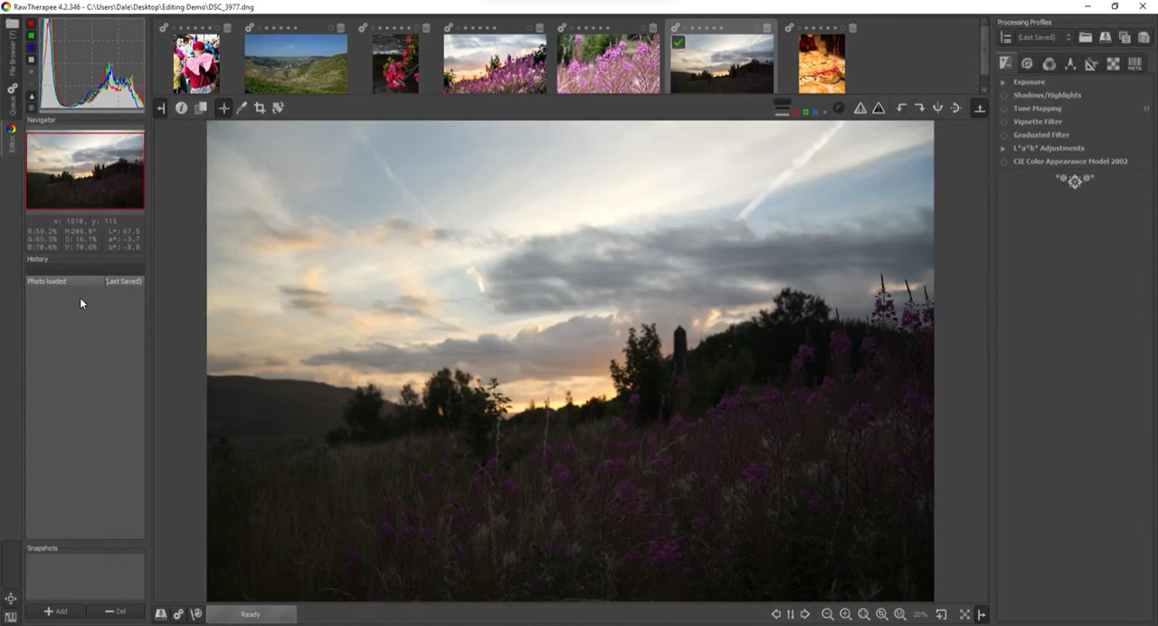The height and width of the screenshot is (626, 1158).
Task: Open the pink jacket photo thumbnail
Action: [196, 63]
